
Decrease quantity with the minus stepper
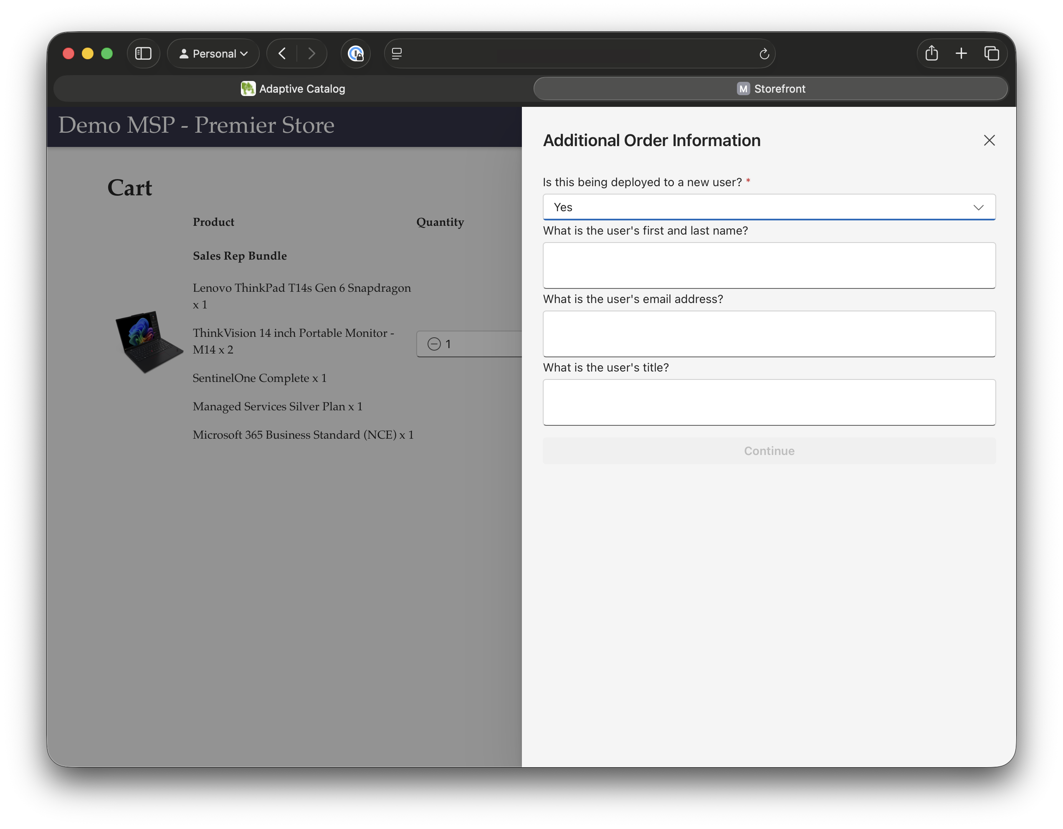[434, 344]
